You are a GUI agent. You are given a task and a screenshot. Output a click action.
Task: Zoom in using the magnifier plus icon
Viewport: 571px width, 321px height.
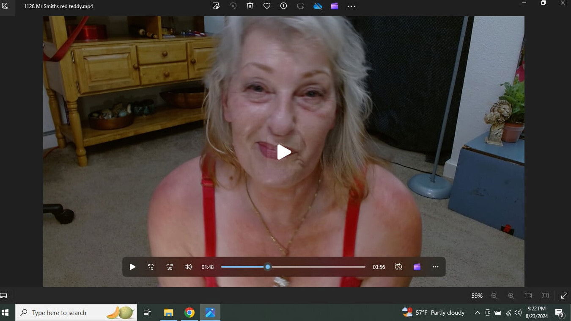pos(511,296)
